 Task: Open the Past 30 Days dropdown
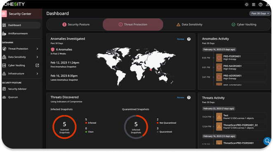260,14
